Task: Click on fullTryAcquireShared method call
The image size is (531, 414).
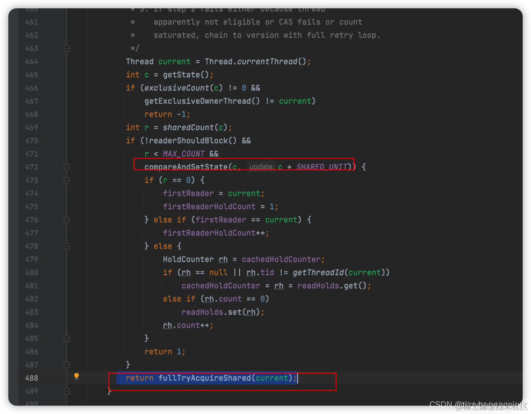Action: [205, 378]
